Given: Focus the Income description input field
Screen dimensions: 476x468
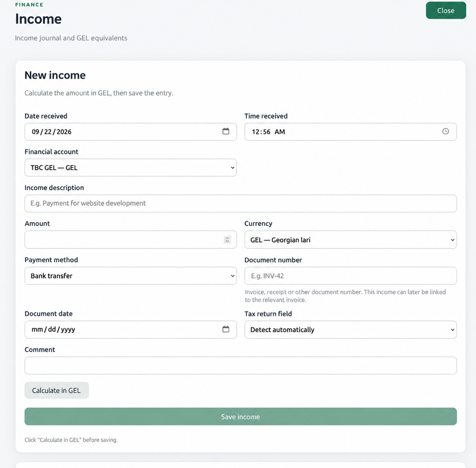Looking at the screenshot, I should [241, 203].
